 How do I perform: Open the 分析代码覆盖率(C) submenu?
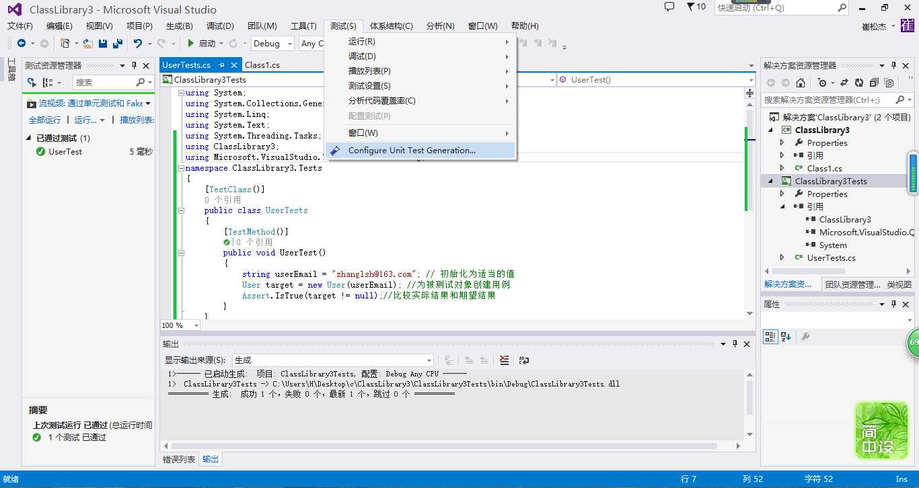420,101
